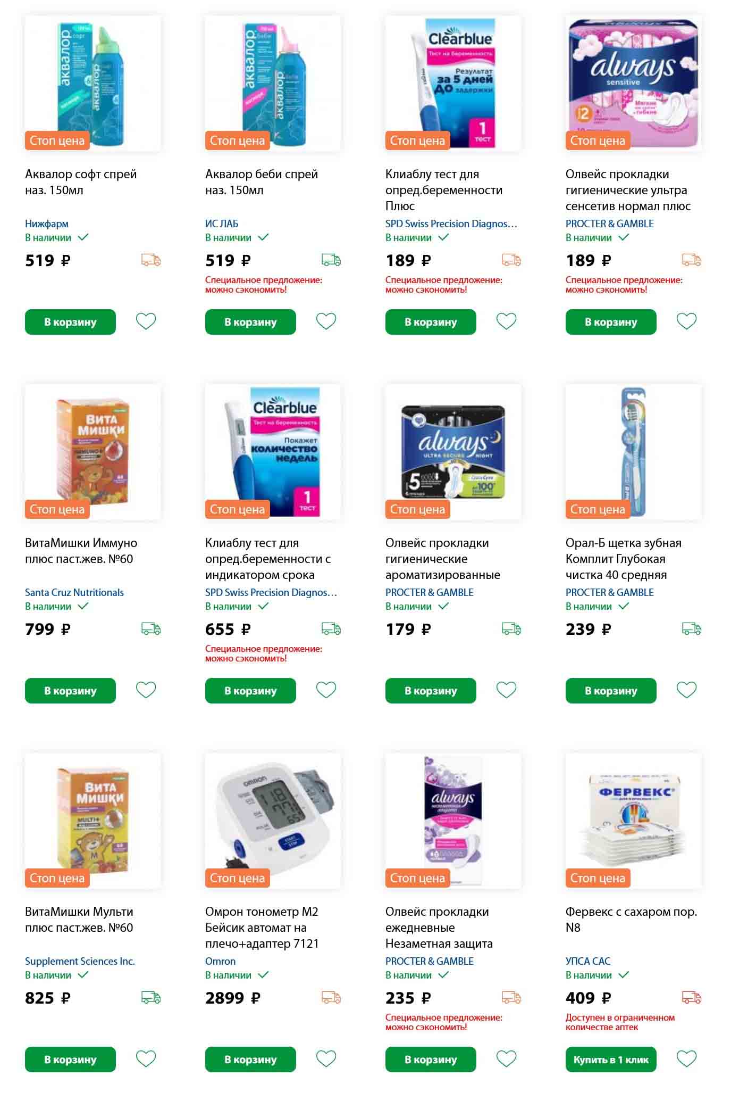Open Omron brand link
731x1101 pixels.
(x=220, y=961)
